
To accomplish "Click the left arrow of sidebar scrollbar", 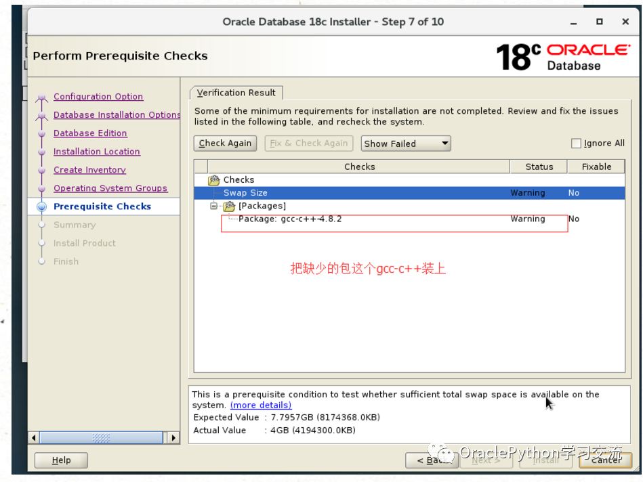I will (x=34, y=438).
